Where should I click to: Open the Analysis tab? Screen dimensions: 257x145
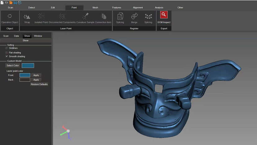point(159,7)
